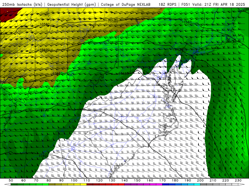Image resolution: width=249 pixels, height=186 pixels.
Task: Click the "Geopotential Height (gpm)" title text
Action: tap(72, 4)
